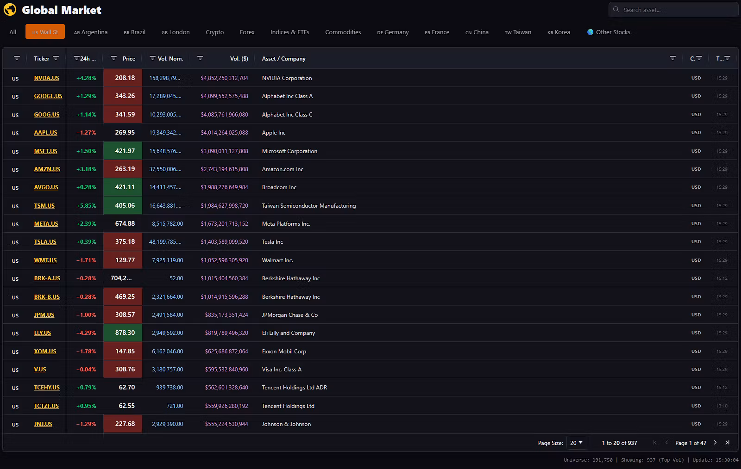The width and height of the screenshot is (741, 469).
Task: Open the AAPL.US ticker link
Action: 46,133
